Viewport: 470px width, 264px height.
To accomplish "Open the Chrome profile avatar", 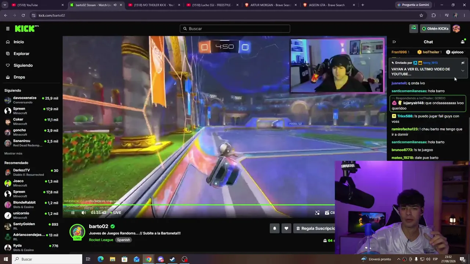I will click(456, 15).
